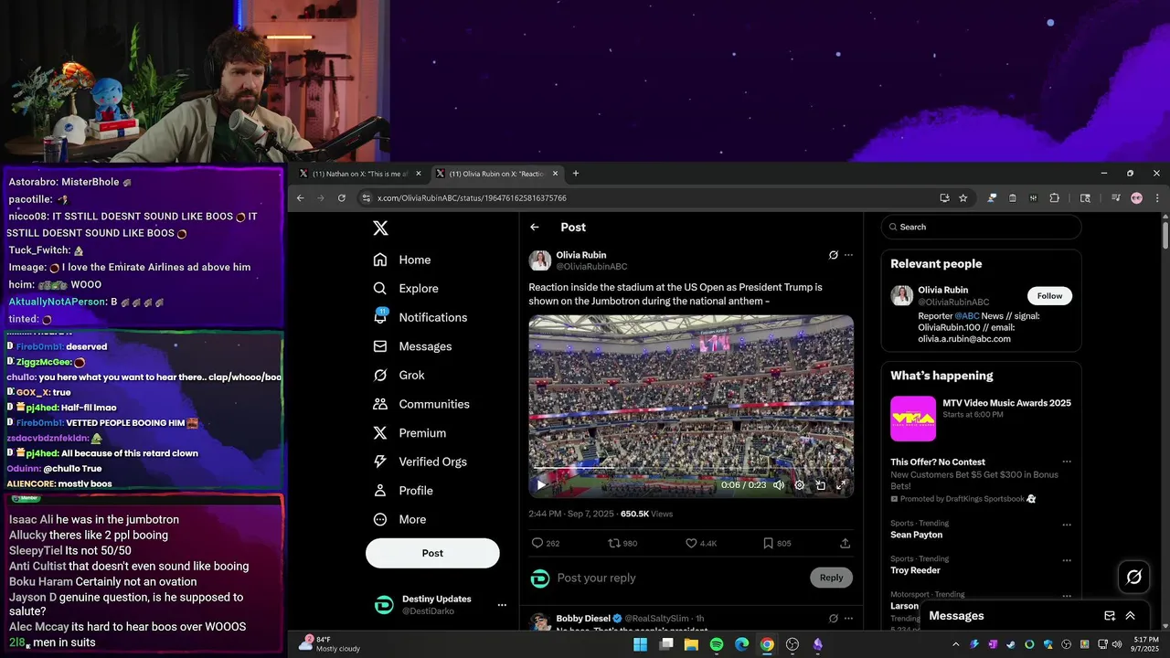Viewport: 1170px width, 658px height.
Task: Open video playback settings gear
Action: [800, 485]
